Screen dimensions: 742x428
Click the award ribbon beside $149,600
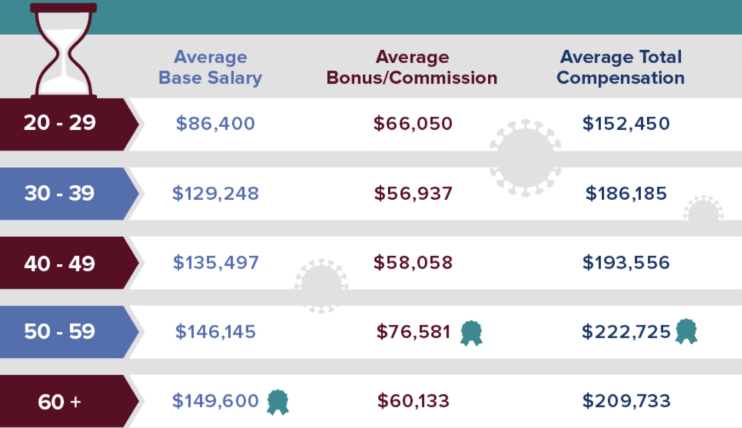(278, 402)
